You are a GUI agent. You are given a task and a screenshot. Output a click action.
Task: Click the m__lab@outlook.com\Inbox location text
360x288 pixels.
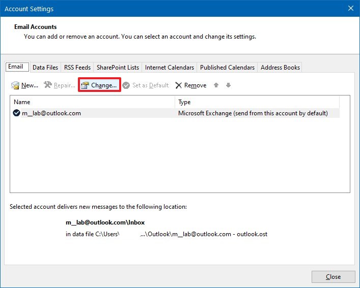[x=105, y=222]
